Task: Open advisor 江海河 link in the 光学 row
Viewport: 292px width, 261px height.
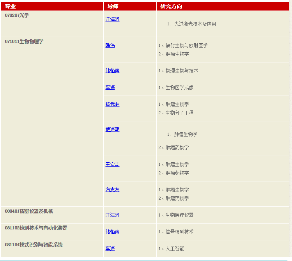Action: [x=112, y=19]
